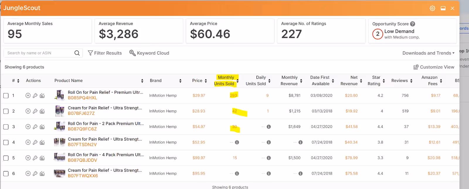Image resolution: width=469 pixels, height=189 pixels.
Task: Select checkbox for product row 2
Action: pos(6,111)
